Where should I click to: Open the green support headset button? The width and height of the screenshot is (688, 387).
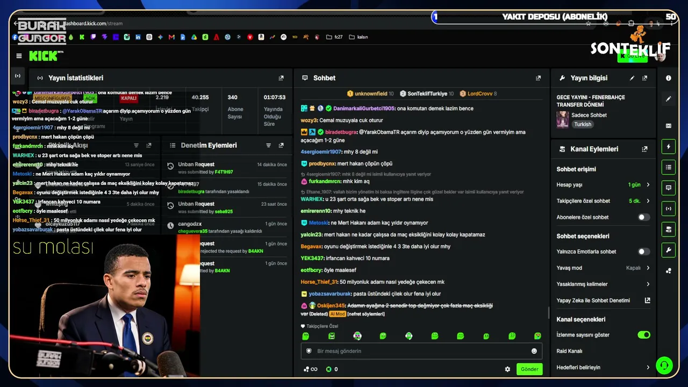664,365
